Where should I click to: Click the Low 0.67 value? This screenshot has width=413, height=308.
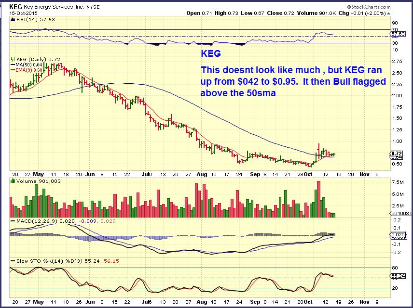[252, 13]
